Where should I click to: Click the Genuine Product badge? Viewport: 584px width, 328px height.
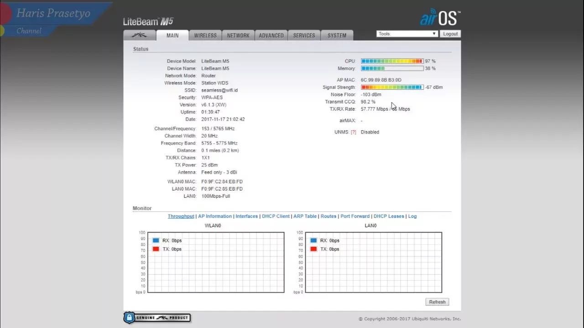tap(157, 318)
